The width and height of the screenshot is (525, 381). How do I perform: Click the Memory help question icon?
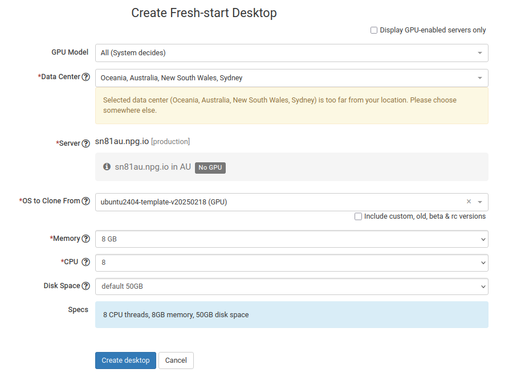[86, 239]
